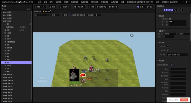Click plus icon beside 镜头 row

click(31, 24)
